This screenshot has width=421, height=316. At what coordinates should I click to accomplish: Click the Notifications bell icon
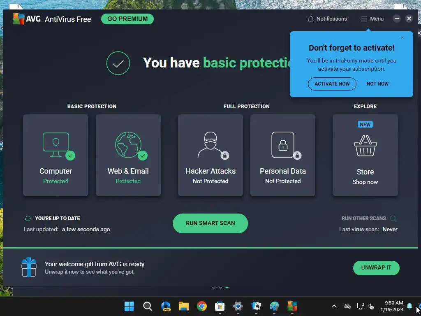(x=311, y=19)
